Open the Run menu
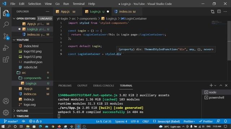The image size is (231, 129). click(x=66, y=4)
